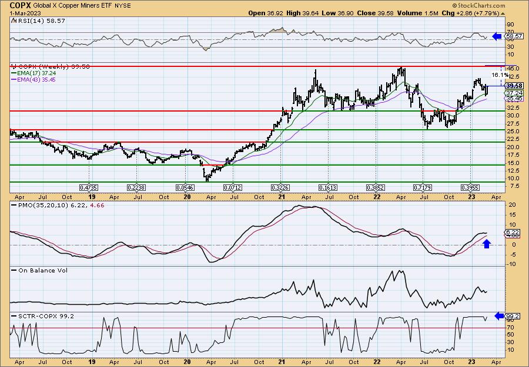This screenshot has height=367, width=529.
Task: Click the 0.3955 cycle value label
Action: point(471,187)
